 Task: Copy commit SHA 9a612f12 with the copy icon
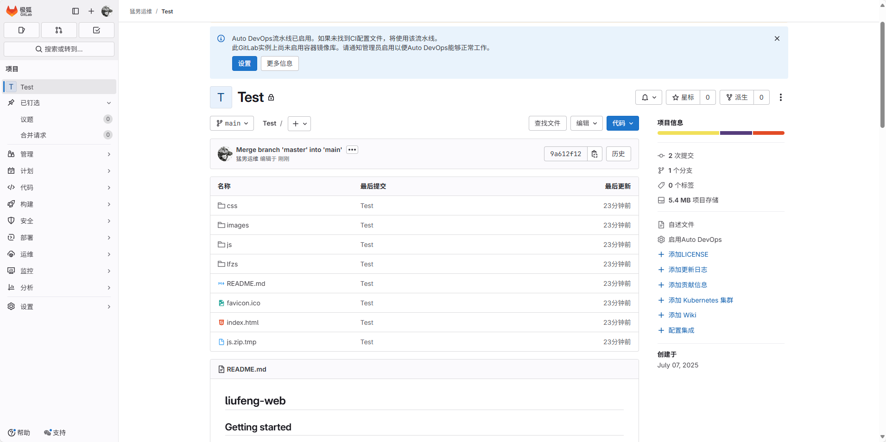tap(595, 153)
